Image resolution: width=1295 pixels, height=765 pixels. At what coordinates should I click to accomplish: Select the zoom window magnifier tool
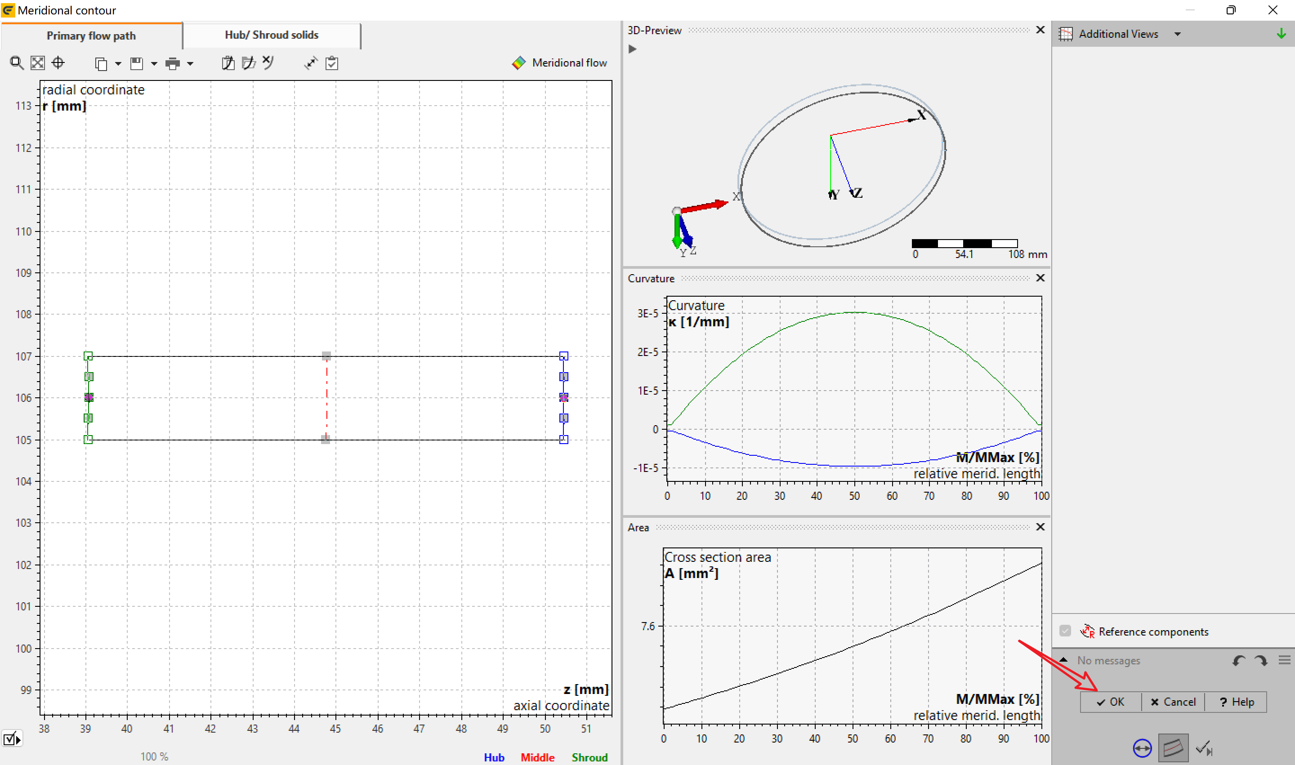tap(17, 63)
